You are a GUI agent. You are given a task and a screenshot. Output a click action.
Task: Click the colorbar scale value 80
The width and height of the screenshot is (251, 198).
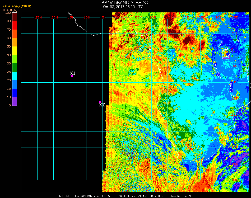coord(9,21)
